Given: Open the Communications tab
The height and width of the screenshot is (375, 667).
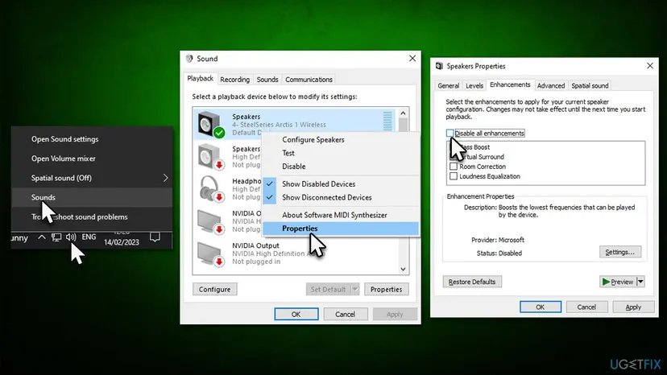Looking at the screenshot, I should pos(309,80).
